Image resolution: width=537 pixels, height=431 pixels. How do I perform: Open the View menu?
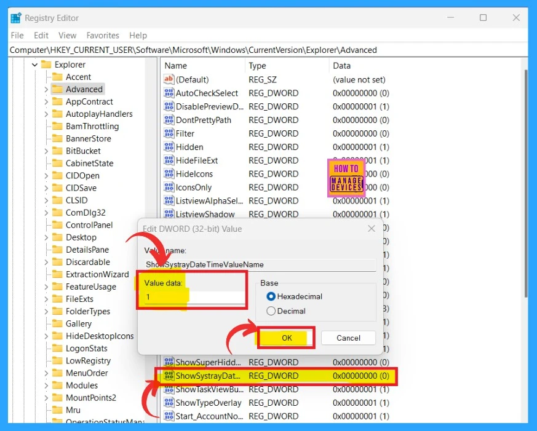coord(67,35)
